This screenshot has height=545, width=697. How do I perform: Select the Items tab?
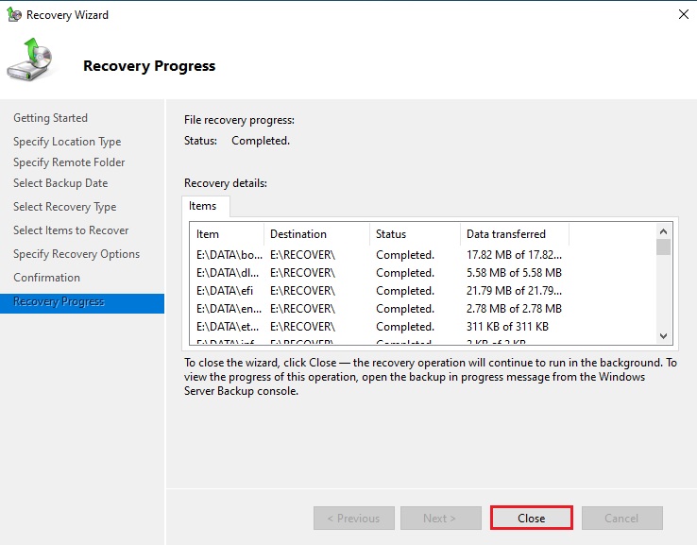(x=203, y=206)
